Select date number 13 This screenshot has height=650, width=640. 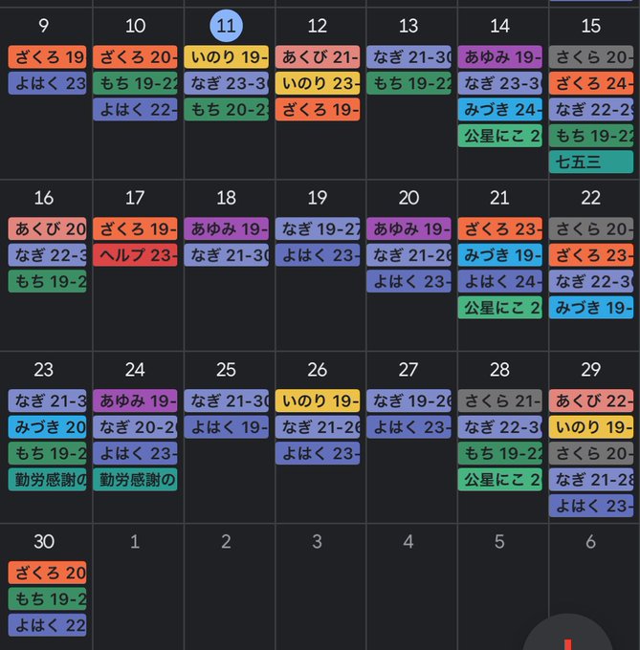pyautogui.click(x=408, y=26)
